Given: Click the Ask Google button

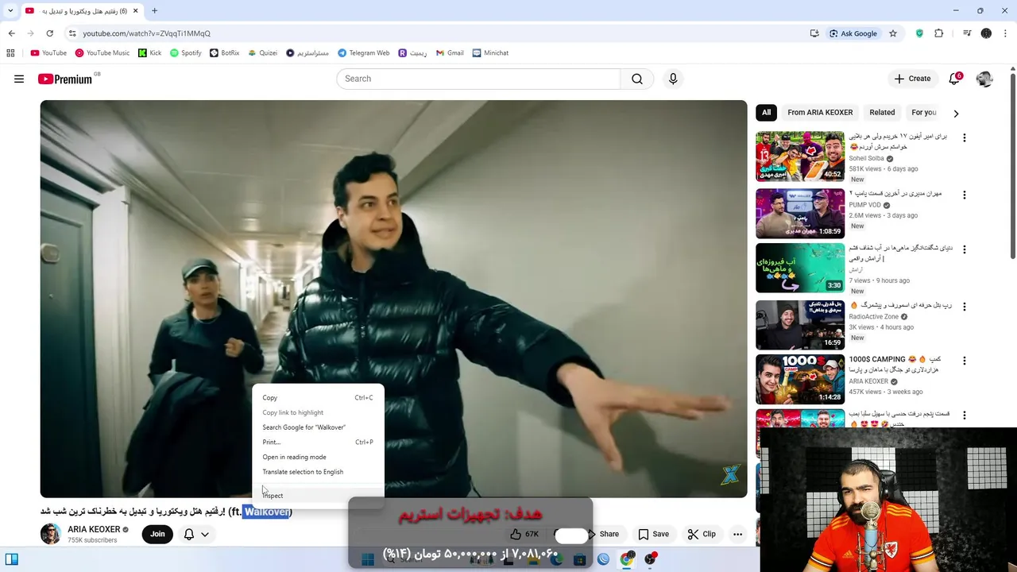Looking at the screenshot, I should click(853, 33).
